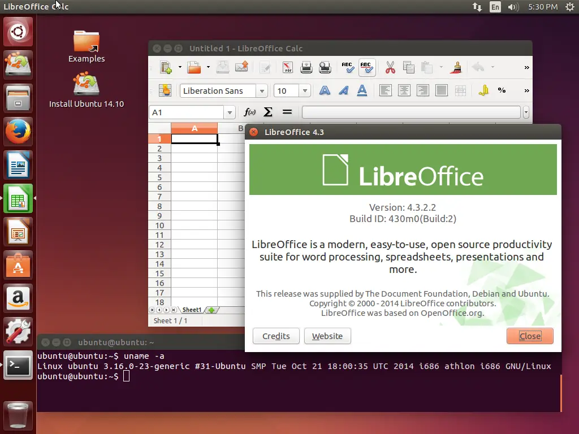Click the Save document icon
Image resolution: width=579 pixels, height=434 pixels.
(x=223, y=67)
